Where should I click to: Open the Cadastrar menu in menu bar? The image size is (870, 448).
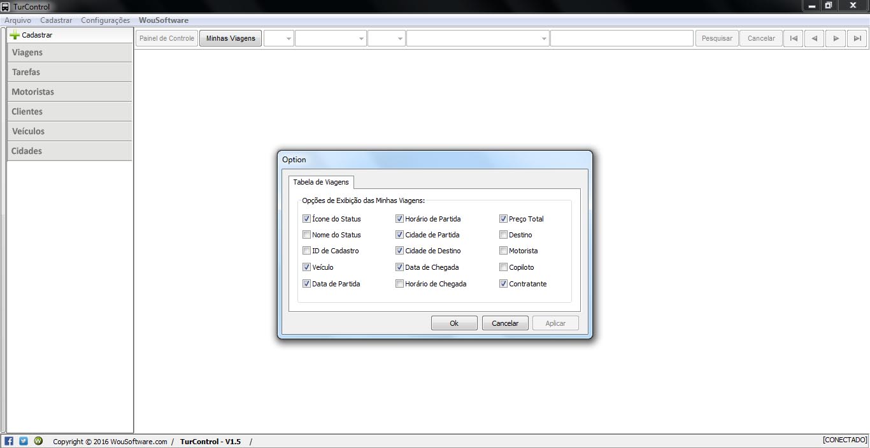pyautogui.click(x=56, y=20)
